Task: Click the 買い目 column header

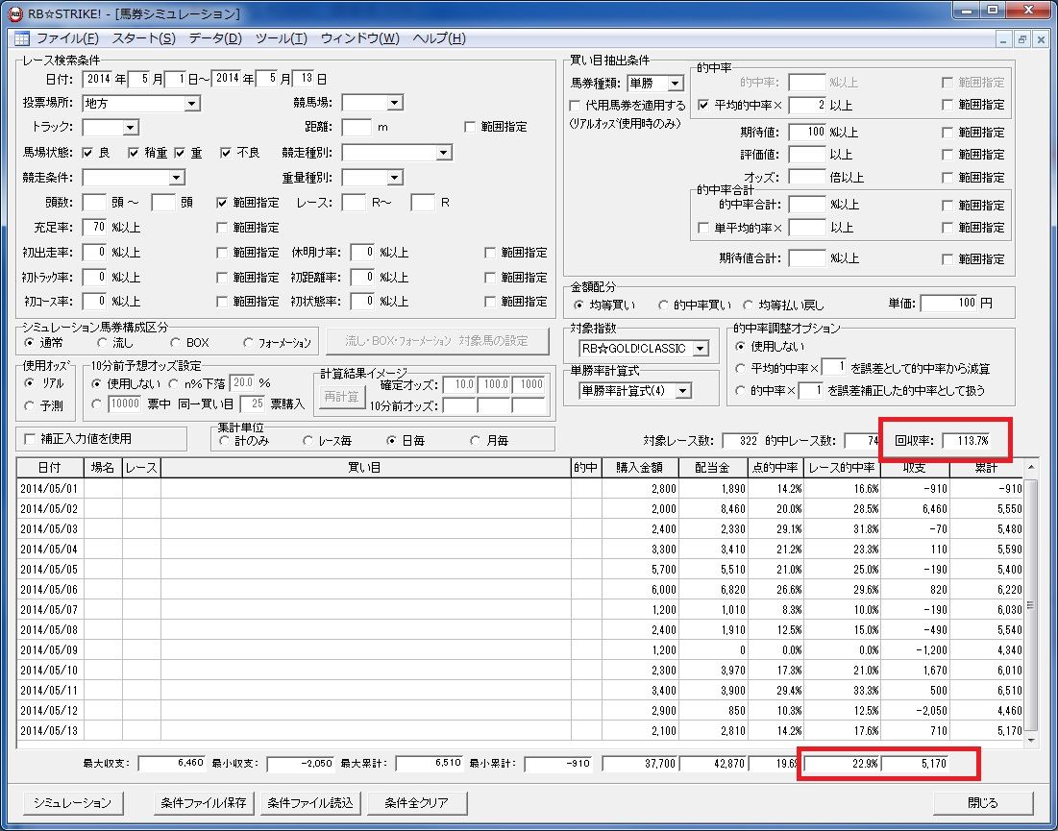Action: point(365,468)
